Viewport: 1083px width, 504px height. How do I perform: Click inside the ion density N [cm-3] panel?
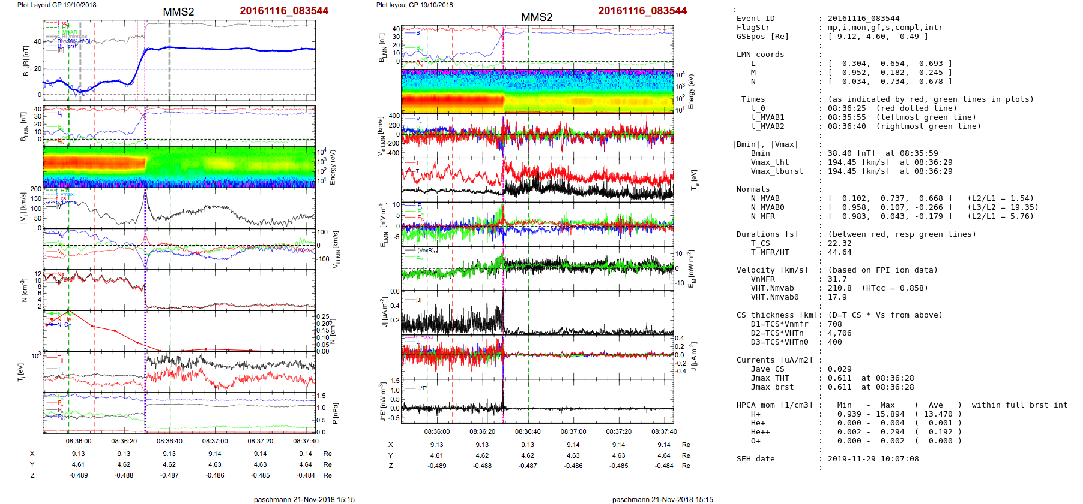pos(228,291)
